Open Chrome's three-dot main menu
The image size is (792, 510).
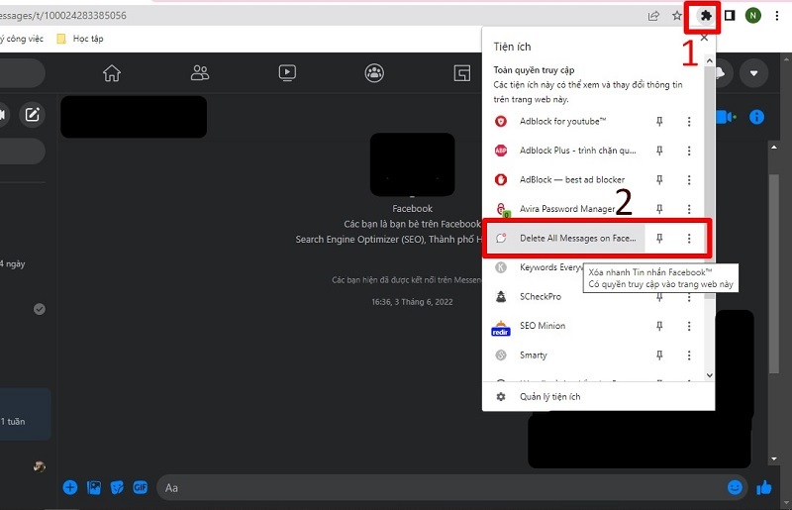pos(777,16)
